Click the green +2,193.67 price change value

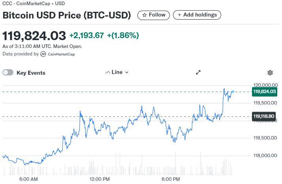pos(86,35)
